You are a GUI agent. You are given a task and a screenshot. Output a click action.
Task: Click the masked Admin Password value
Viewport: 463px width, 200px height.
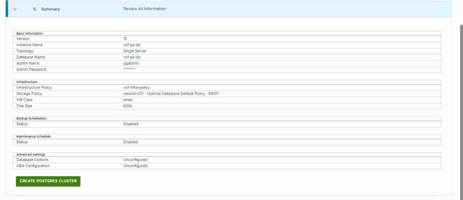click(x=129, y=70)
